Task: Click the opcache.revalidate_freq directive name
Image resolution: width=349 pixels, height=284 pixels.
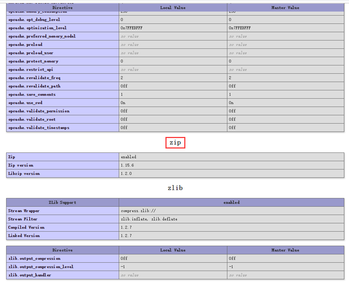Action: coord(34,78)
